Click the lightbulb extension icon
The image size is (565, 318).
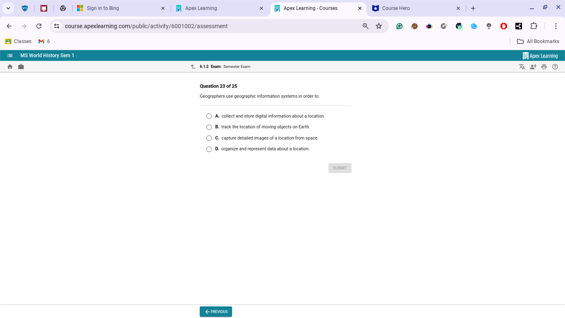tap(489, 26)
